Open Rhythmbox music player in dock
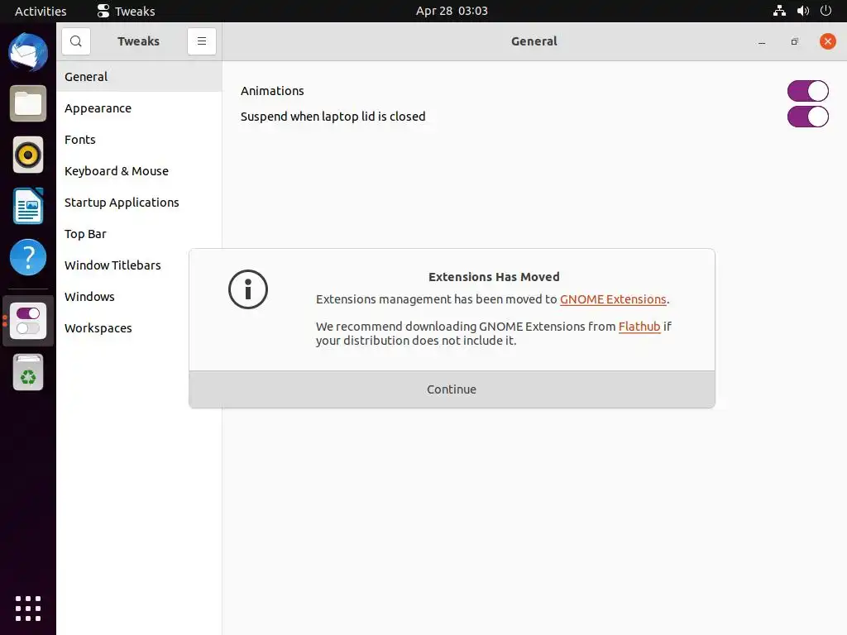Screen dimensions: 847x635 (x=28, y=155)
